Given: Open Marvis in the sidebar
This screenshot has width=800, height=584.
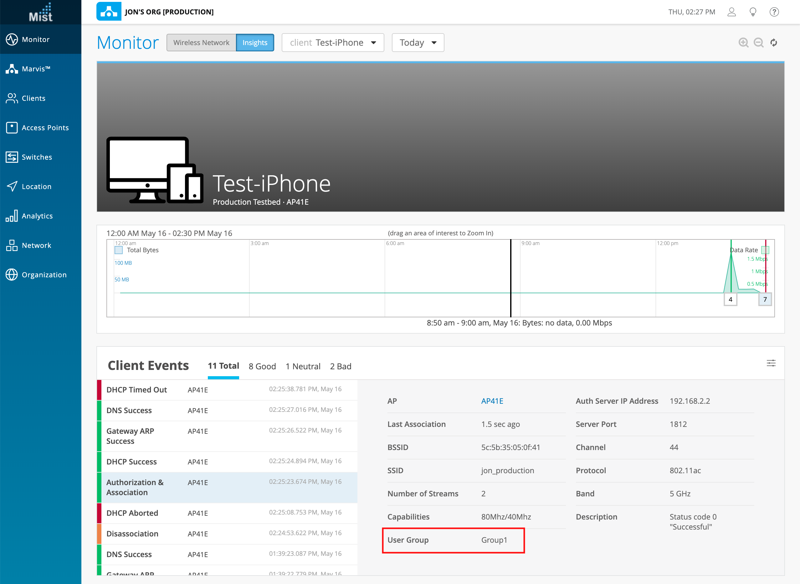Looking at the screenshot, I should click(x=36, y=69).
